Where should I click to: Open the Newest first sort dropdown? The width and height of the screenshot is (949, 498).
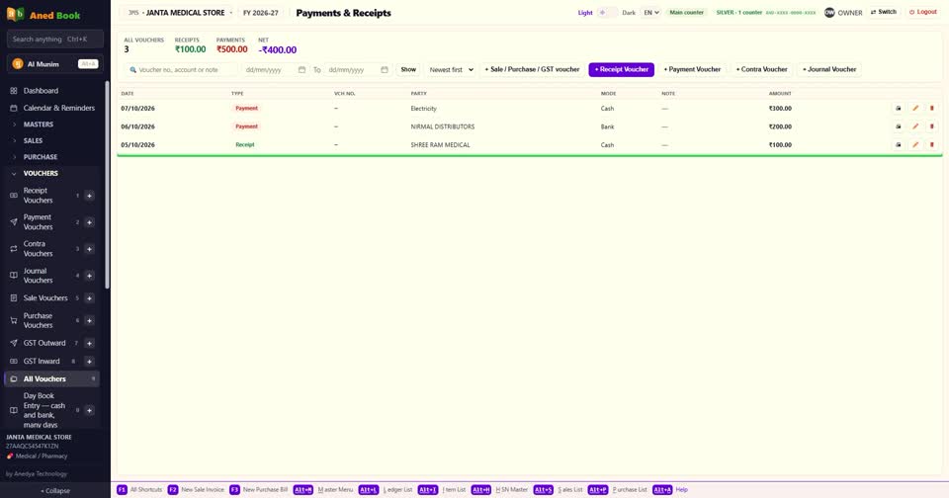(x=452, y=69)
